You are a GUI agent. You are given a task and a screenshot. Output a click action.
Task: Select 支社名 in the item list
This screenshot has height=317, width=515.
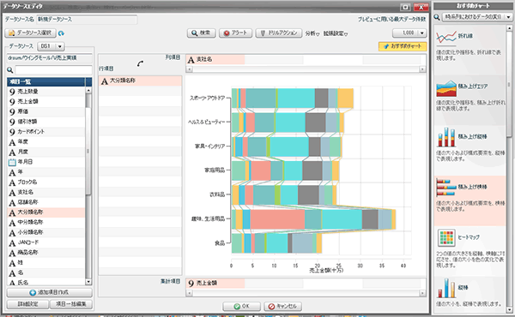(46, 192)
